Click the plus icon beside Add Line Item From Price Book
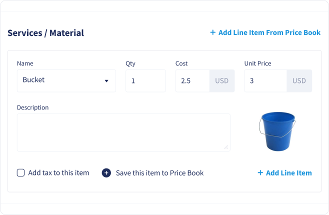 (x=213, y=32)
